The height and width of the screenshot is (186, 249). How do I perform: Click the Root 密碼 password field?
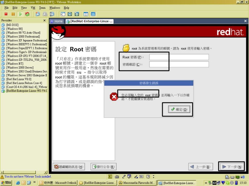(179, 57)
